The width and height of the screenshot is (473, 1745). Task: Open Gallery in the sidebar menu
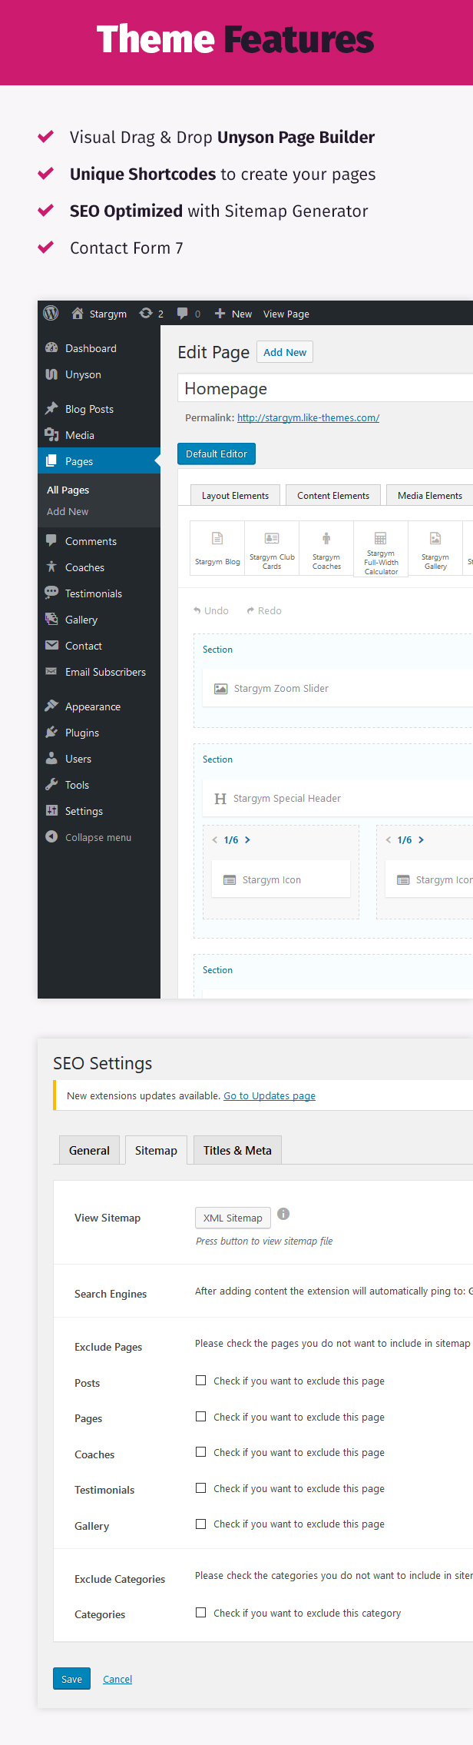coord(99,620)
